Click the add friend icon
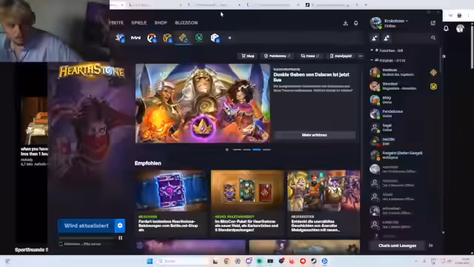 click(375, 38)
